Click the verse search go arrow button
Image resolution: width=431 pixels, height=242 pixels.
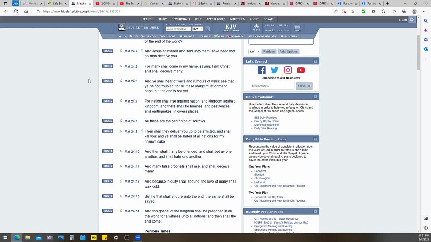[x=207, y=29]
